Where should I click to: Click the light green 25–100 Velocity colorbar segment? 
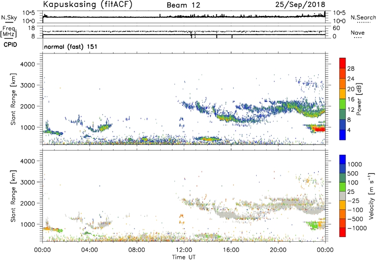point(343,187)
